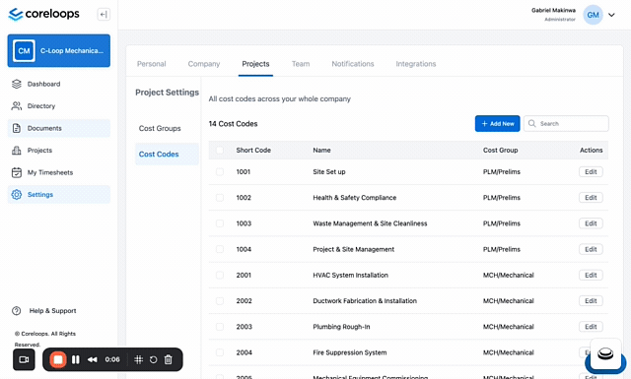This screenshot has width=631, height=379.
Task: Click the Short Code column header
Action: click(x=253, y=150)
